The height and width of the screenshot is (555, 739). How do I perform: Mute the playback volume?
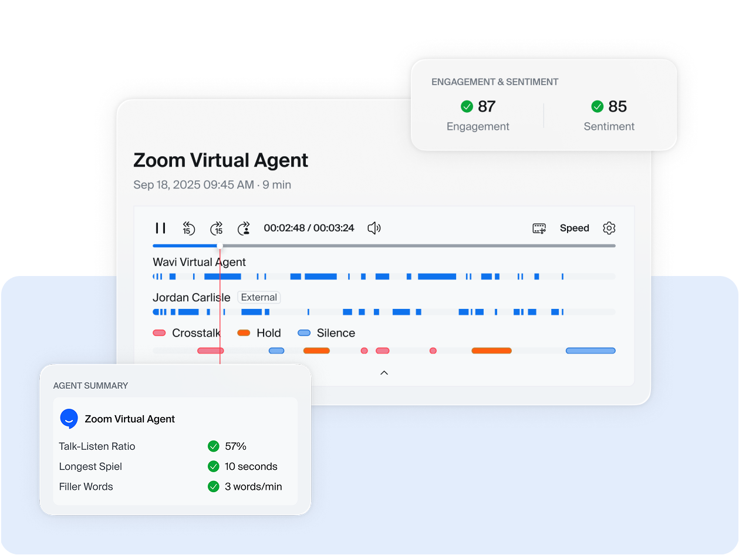(x=374, y=228)
